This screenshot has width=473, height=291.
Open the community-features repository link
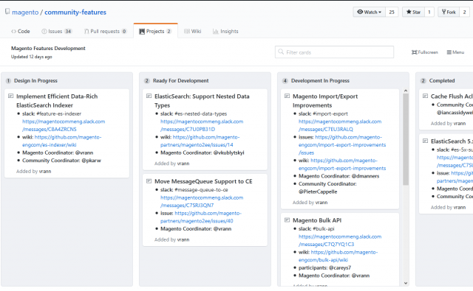tap(75, 13)
